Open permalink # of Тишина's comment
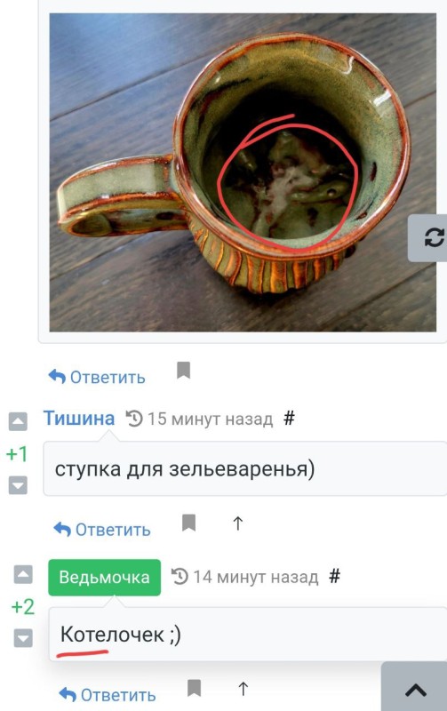The image size is (447, 711). pyautogui.click(x=289, y=418)
